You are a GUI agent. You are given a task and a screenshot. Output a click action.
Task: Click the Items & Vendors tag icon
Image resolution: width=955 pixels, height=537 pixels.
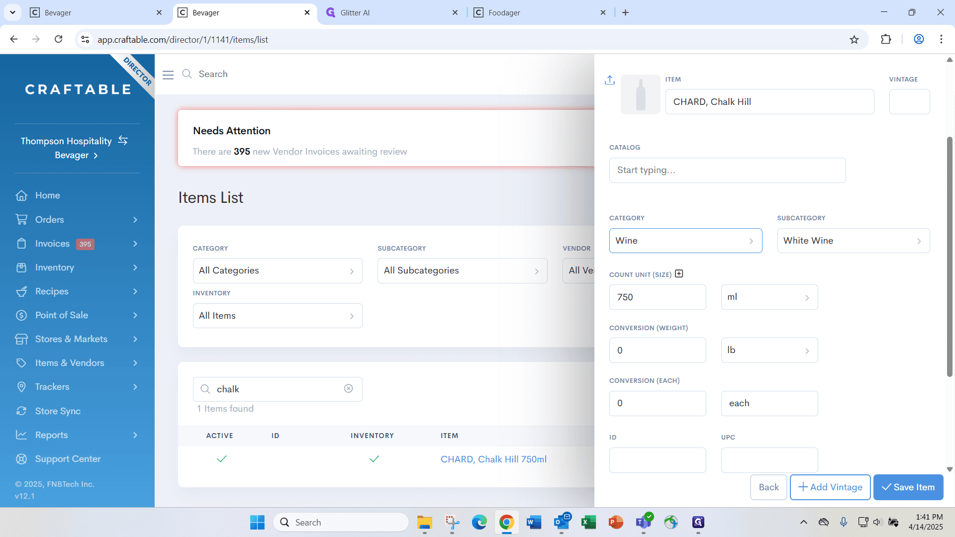(x=21, y=363)
